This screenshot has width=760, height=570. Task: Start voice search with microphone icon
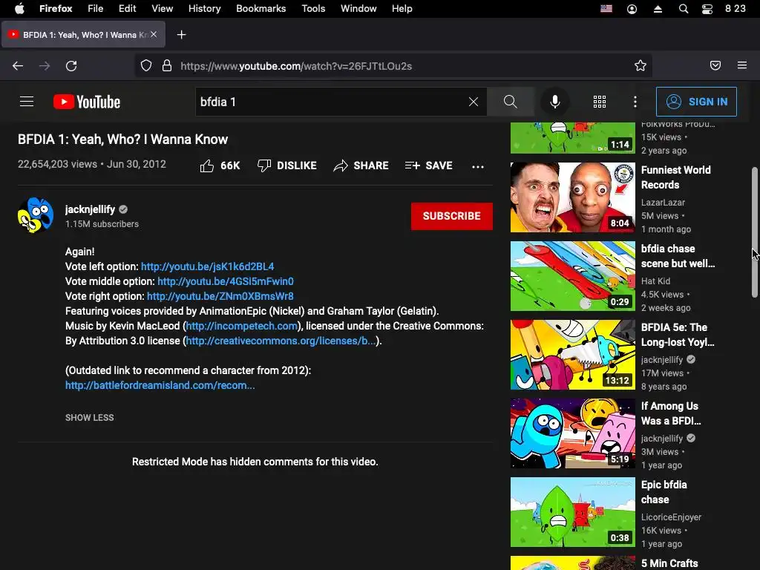pos(555,102)
